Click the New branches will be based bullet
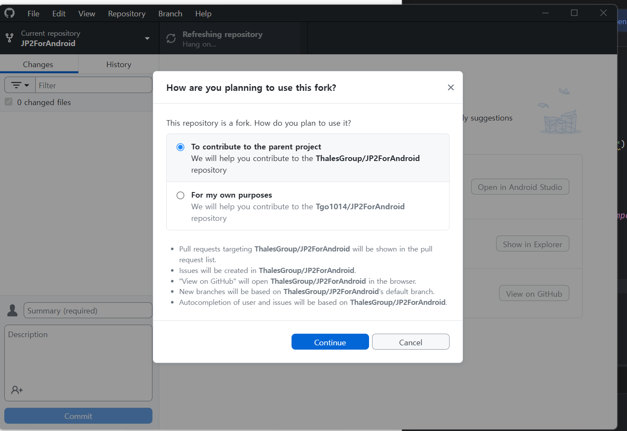The height and width of the screenshot is (431, 627). coord(307,291)
